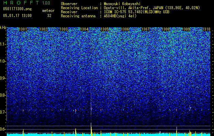Image resolution: width=214 pixels, height=136 pixels.
Task: Click the meteor label
Action: pyautogui.click(x=48, y=11)
